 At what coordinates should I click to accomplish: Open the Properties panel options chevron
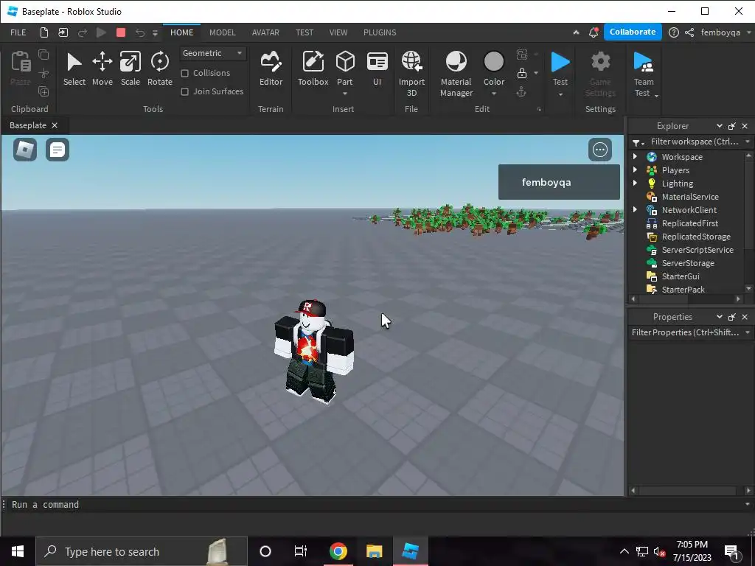pos(720,317)
